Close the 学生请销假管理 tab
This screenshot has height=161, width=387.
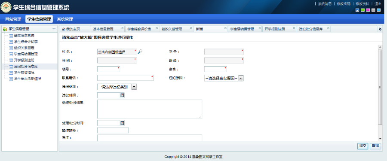click(260, 28)
